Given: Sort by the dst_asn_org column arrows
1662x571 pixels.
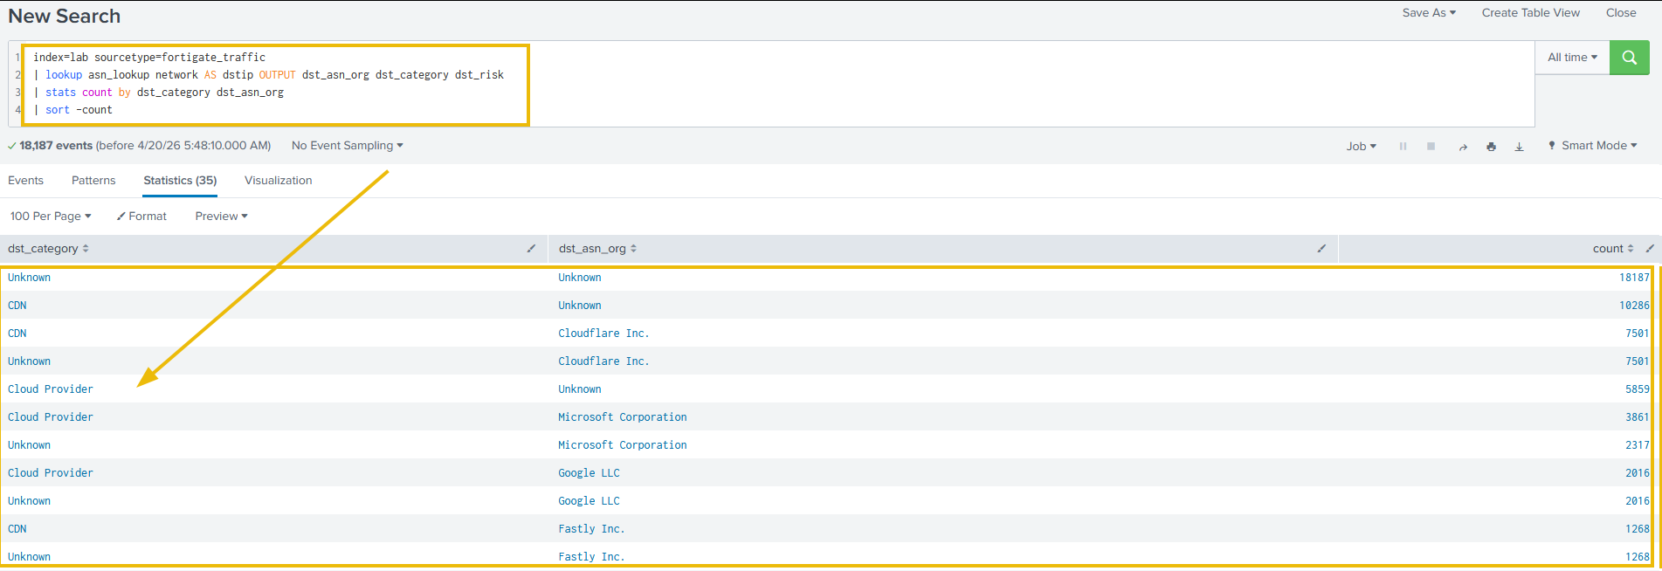Looking at the screenshot, I should point(633,249).
